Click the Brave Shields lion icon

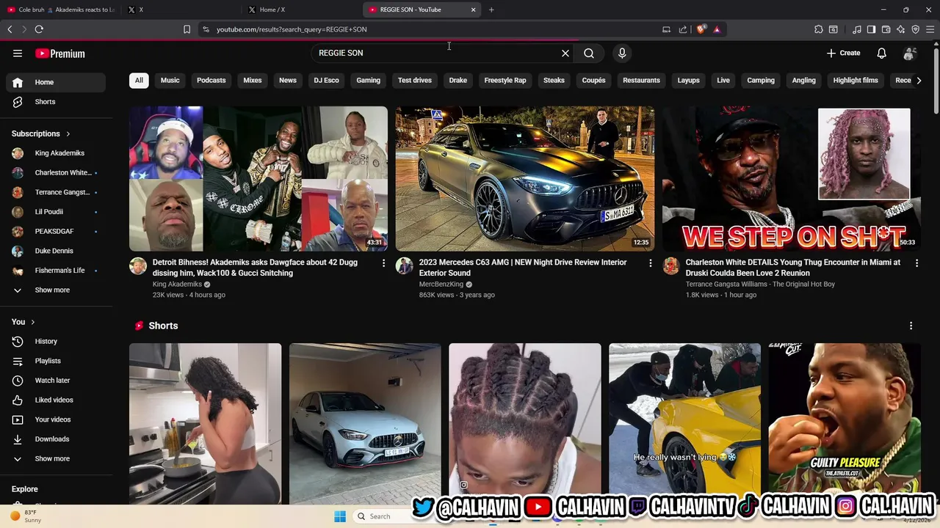tap(701, 29)
